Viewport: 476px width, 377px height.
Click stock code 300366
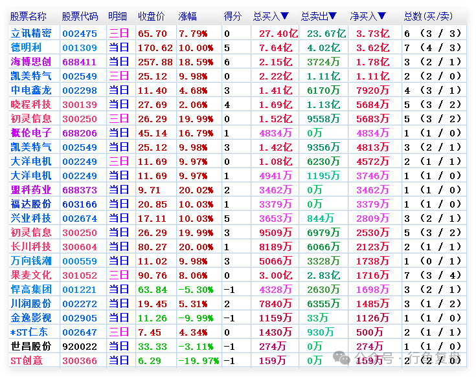tap(80, 361)
